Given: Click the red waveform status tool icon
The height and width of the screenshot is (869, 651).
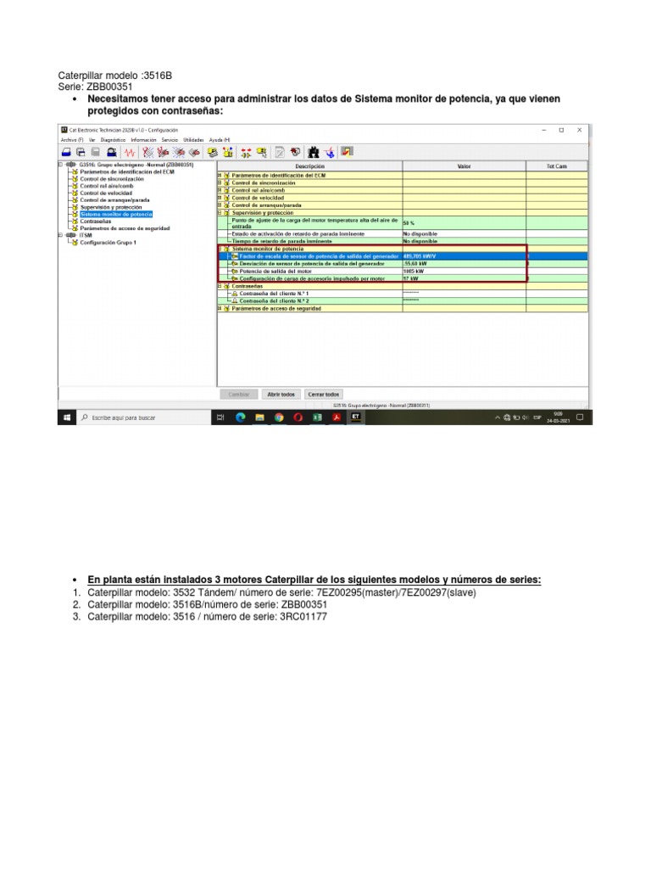Looking at the screenshot, I should click(130, 152).
